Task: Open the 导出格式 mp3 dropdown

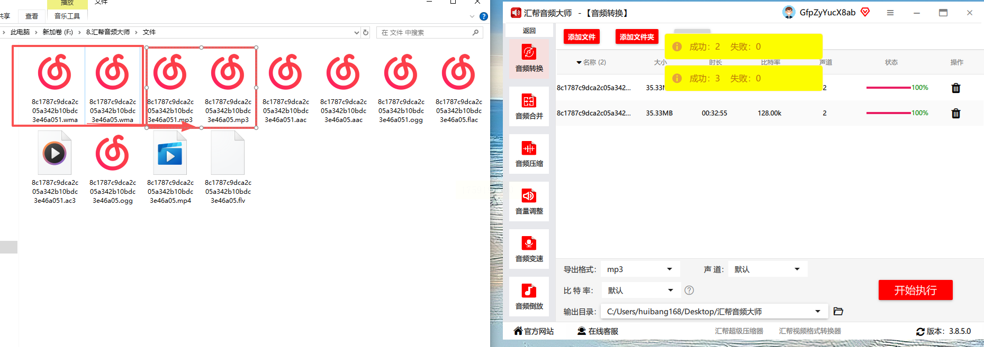Action: 640,269
